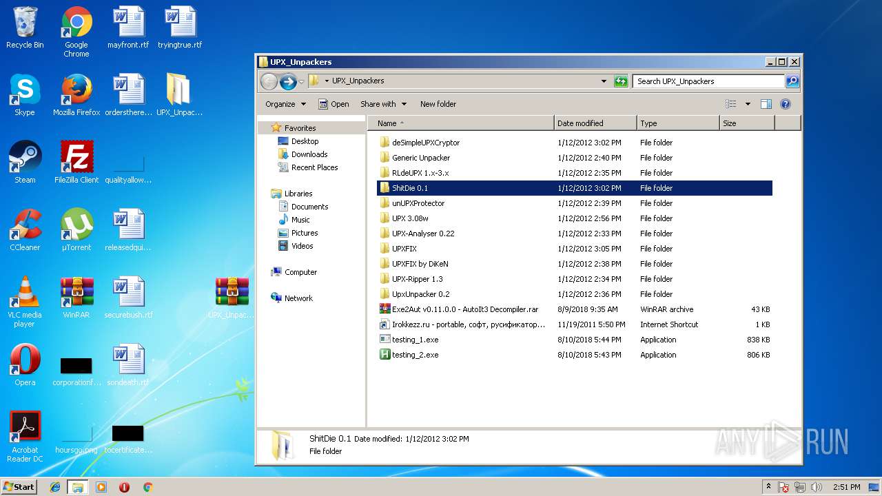This screenshot has width=882, height=496.
Task: Click Explorer Forward navigation arrow
Action: 288,81
